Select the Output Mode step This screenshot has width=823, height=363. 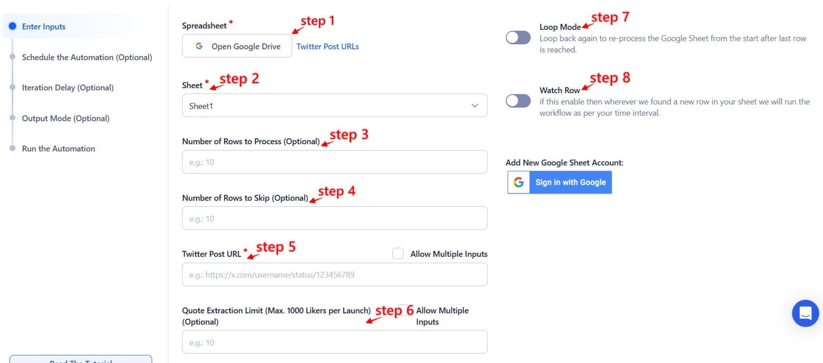tap(65, 118)
